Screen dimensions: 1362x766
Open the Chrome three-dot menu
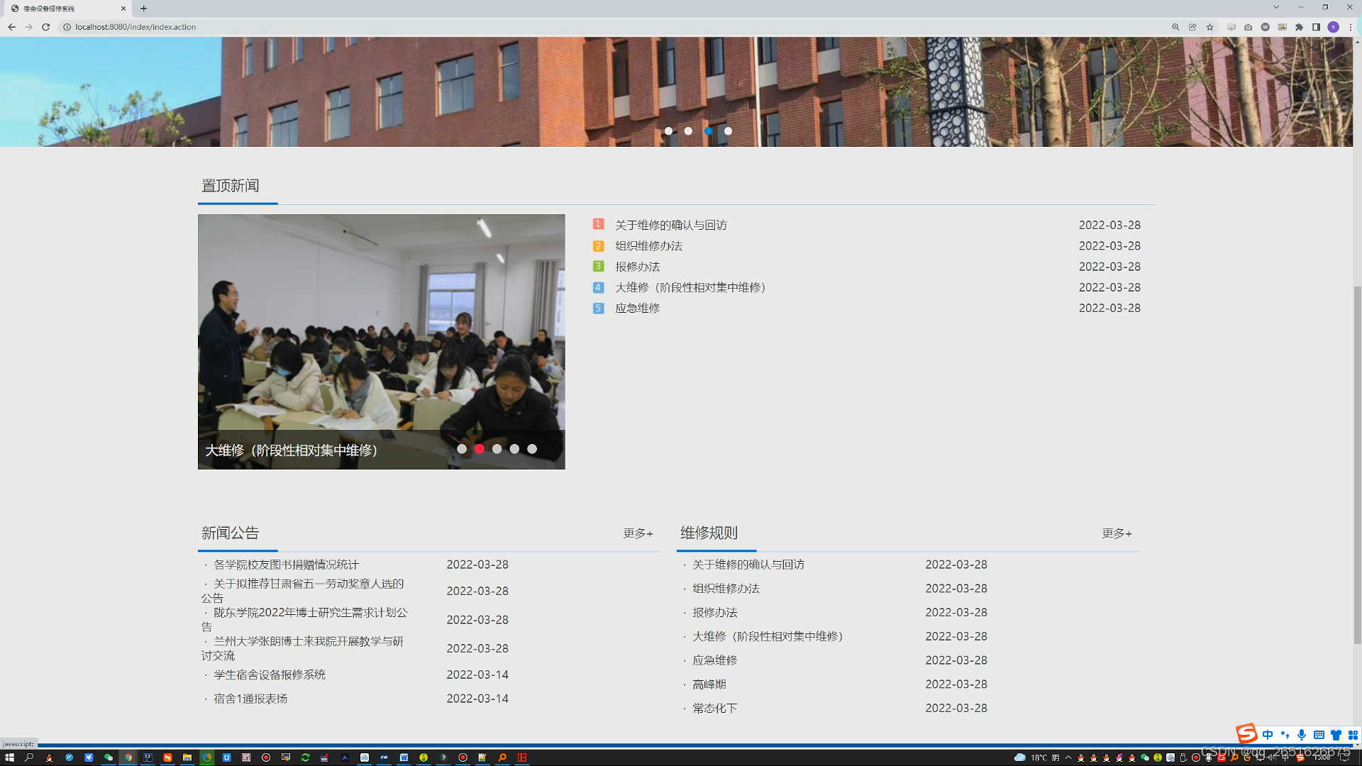pyautogui.click(x=1350, y=27)
